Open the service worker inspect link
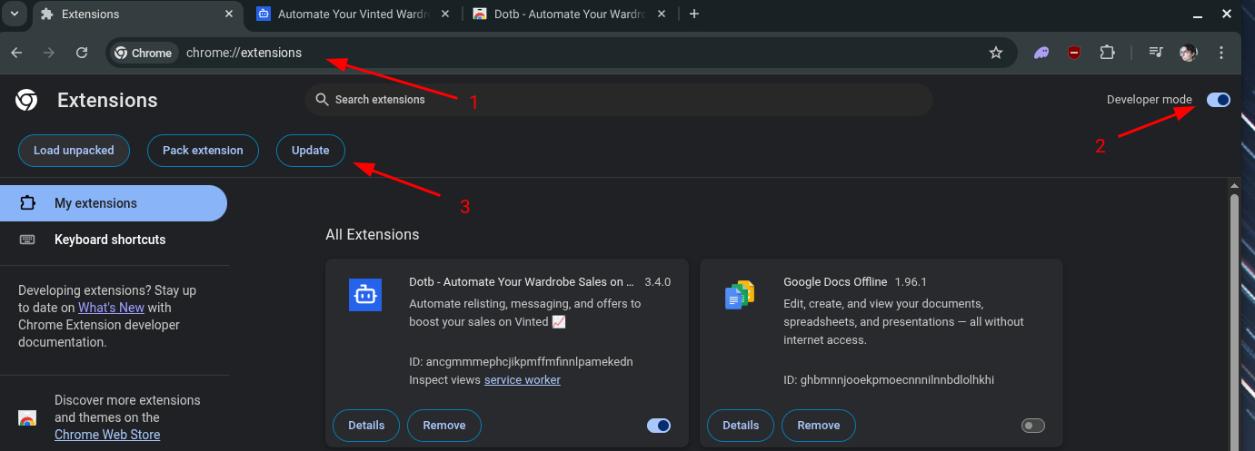The height and width of the screenshot is (451, 1255). pyautogui.click(x=522, y=379)
